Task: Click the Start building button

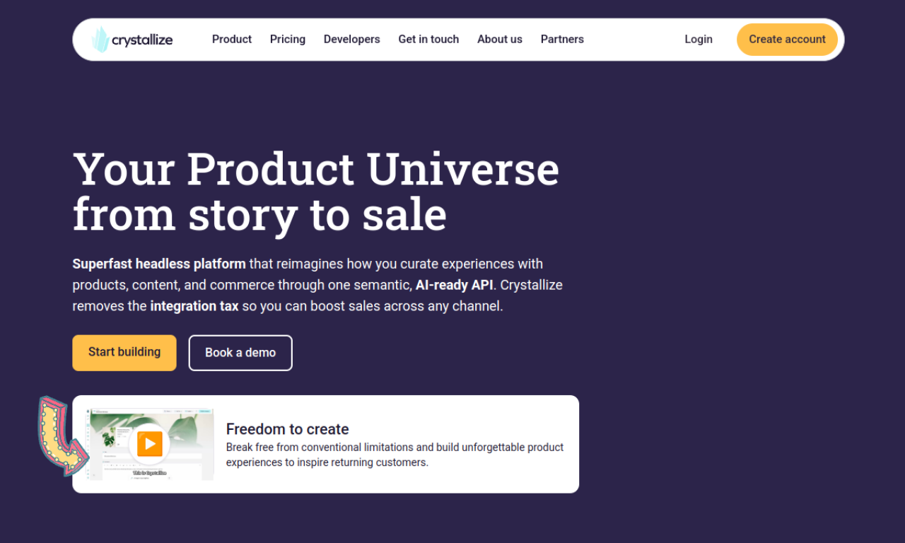Action: pos(124,352)
